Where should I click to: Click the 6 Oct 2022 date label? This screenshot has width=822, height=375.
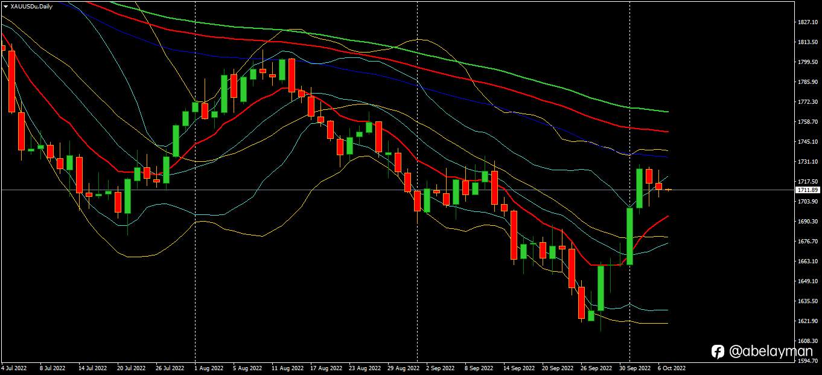pyautogui.click(x=672, y=367)
